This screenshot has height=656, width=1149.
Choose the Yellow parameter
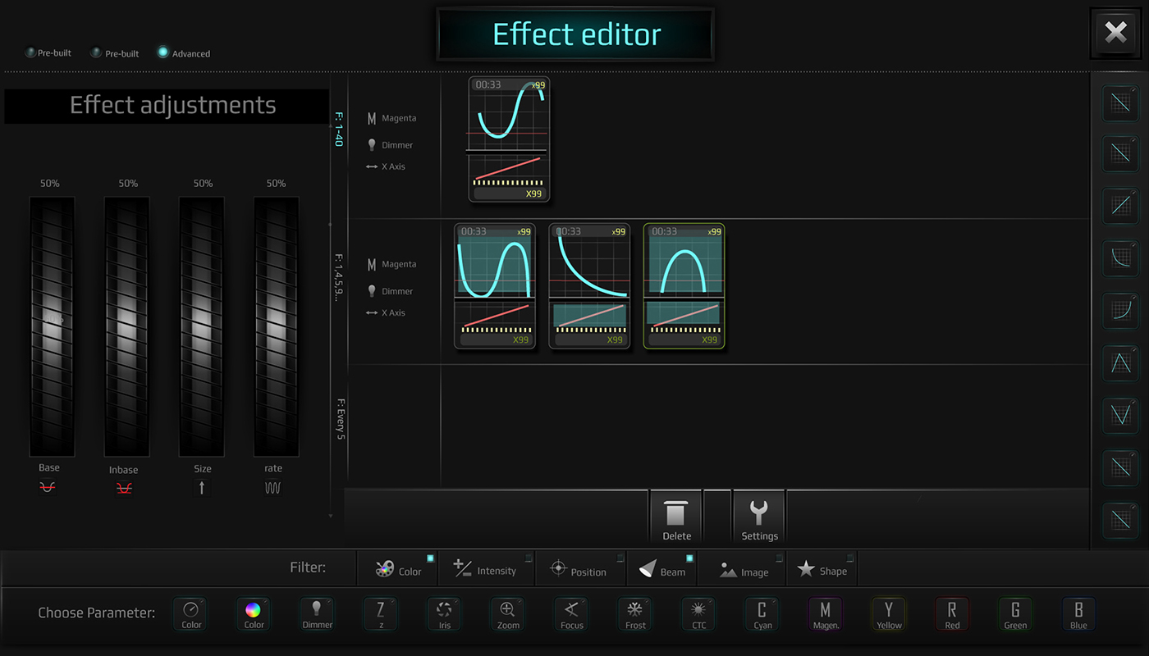click(x=889, y=614)
